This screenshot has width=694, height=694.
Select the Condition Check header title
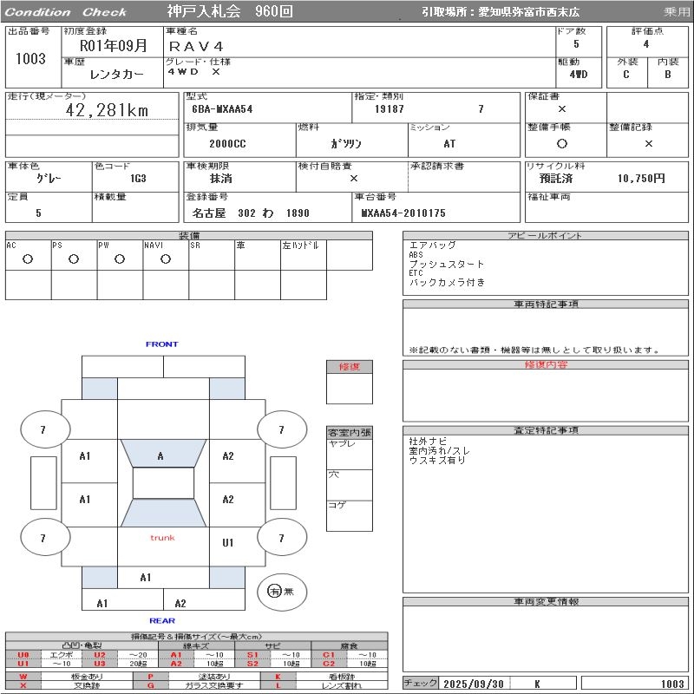pos(65,12)
